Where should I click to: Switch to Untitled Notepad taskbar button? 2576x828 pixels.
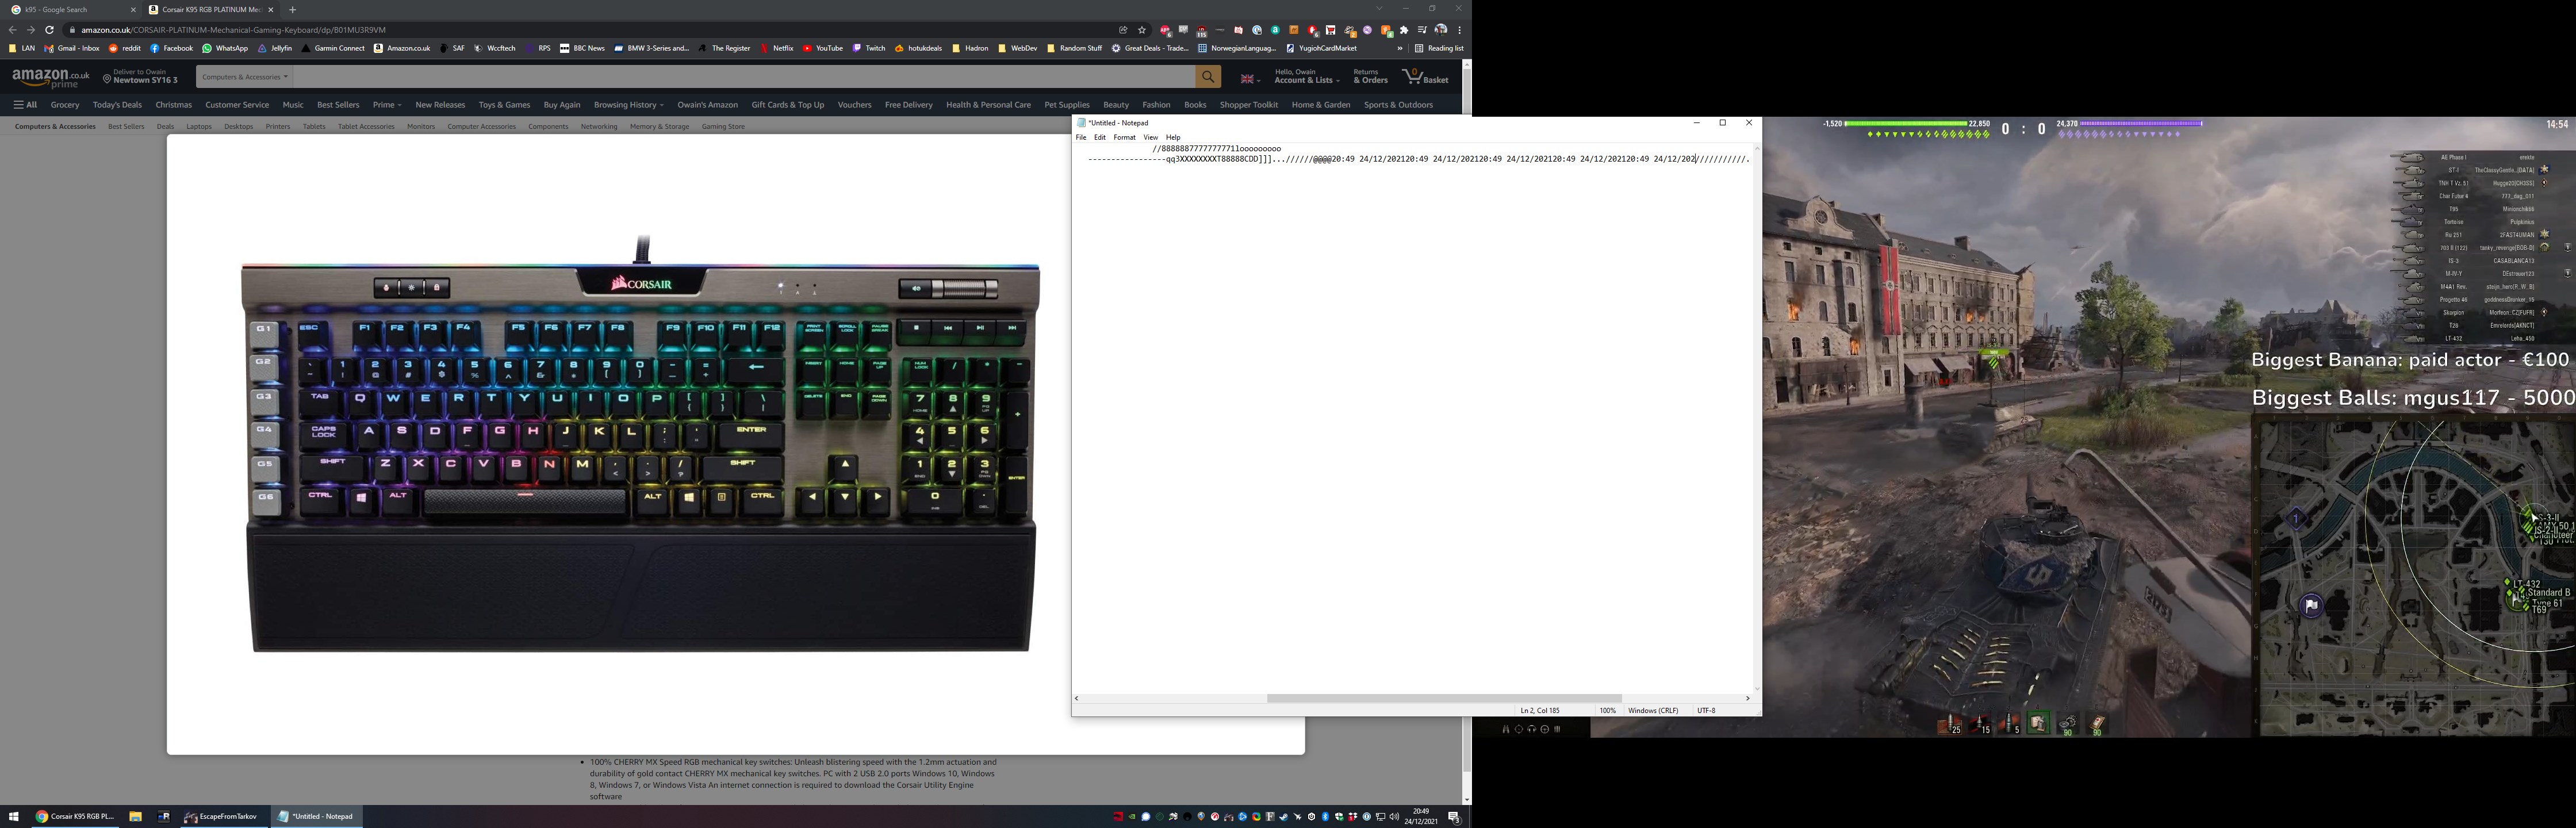click(x=316, y=817)
